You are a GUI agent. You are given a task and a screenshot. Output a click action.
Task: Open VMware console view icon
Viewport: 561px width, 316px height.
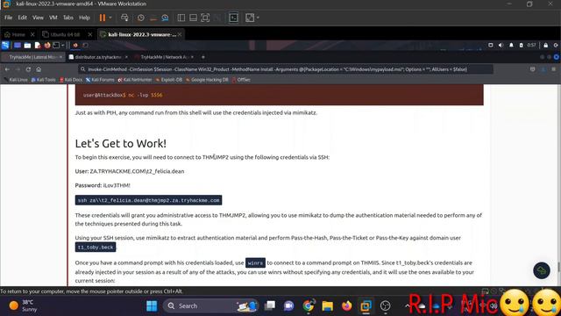pyautogui.click(x=234, y=18)
